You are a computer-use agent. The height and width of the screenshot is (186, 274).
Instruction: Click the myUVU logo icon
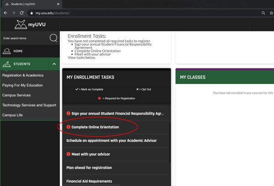[21, 25]
